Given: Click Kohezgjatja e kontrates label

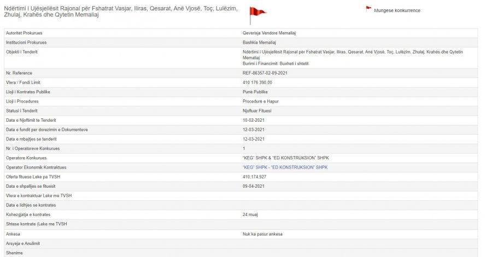Looking at the screenshot, I should (x=28, y=215).
